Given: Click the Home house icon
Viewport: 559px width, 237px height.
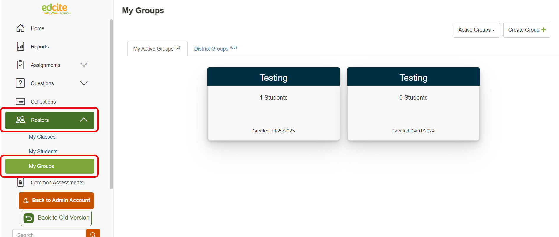Looking at the screenshot, I should 20,28.
